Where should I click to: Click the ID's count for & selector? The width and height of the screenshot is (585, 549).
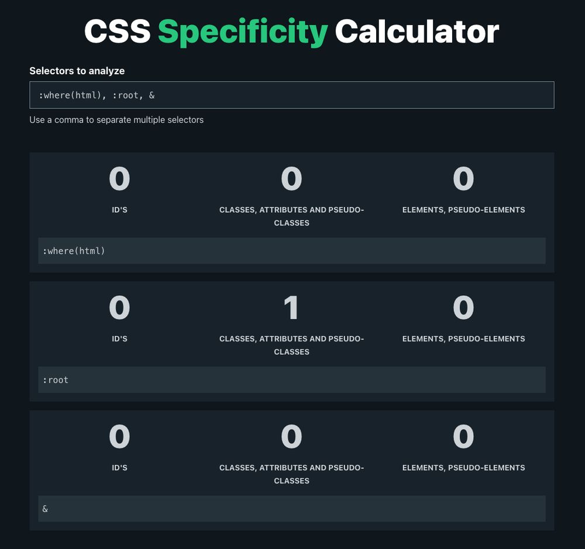119,437
